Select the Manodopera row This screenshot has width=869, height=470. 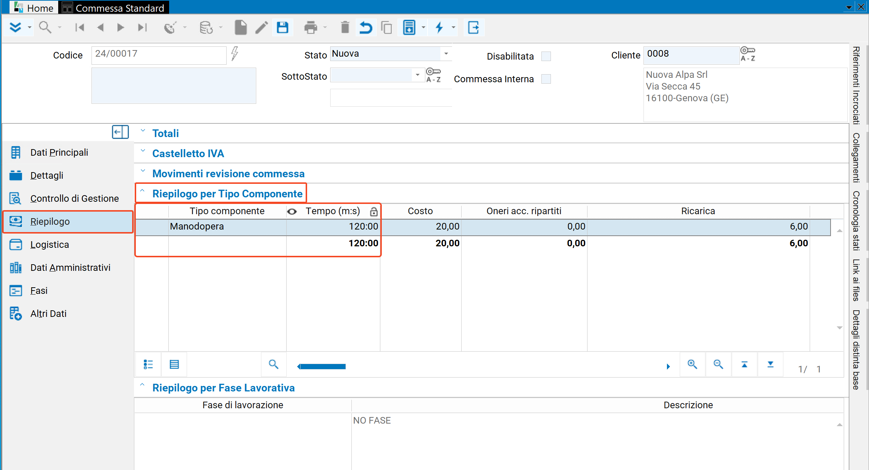(482, 227)
